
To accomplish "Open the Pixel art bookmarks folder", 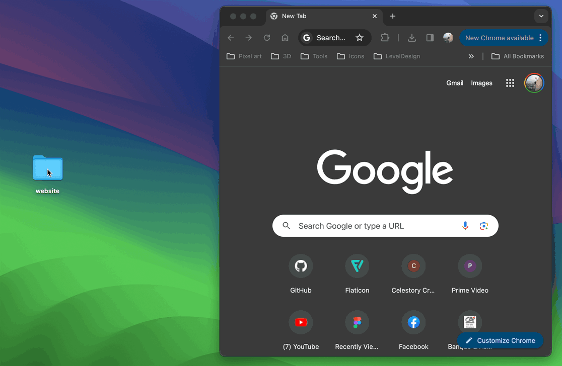I will point(244,56).
